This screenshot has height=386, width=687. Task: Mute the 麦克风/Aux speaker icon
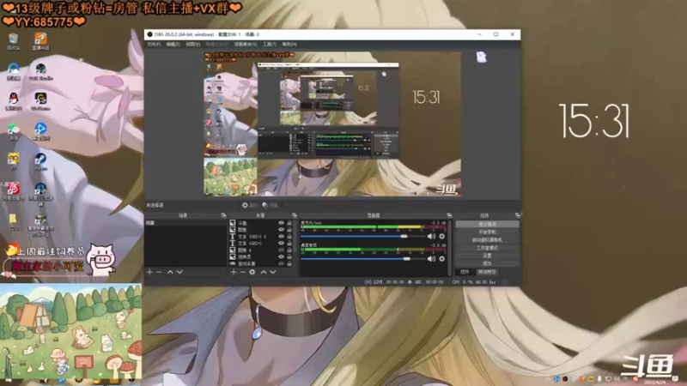point(431,237)
